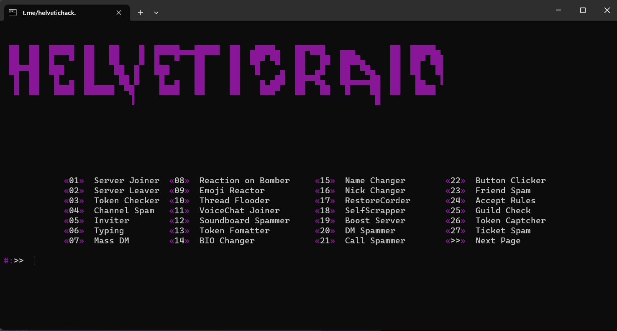617x331 pixels.
Task: Click the "SelfScrapper" entry
Action: tap(375, 211)
